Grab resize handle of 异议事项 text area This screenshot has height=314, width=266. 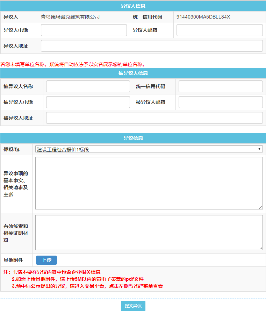coord(261,207)
